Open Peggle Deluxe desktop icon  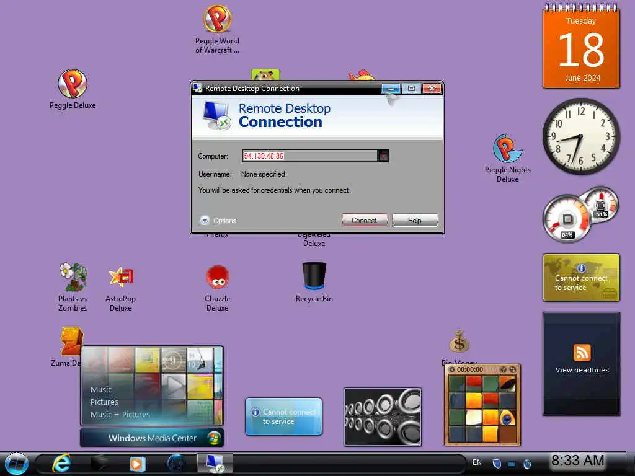(73, 89)
